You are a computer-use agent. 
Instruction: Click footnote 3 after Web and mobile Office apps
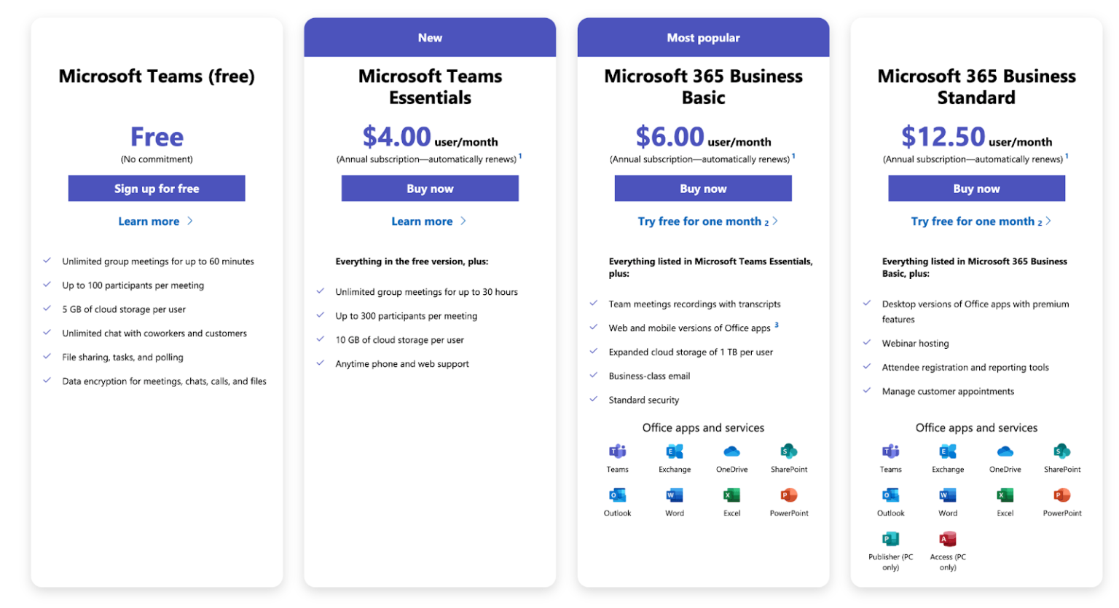coord(778,325)
